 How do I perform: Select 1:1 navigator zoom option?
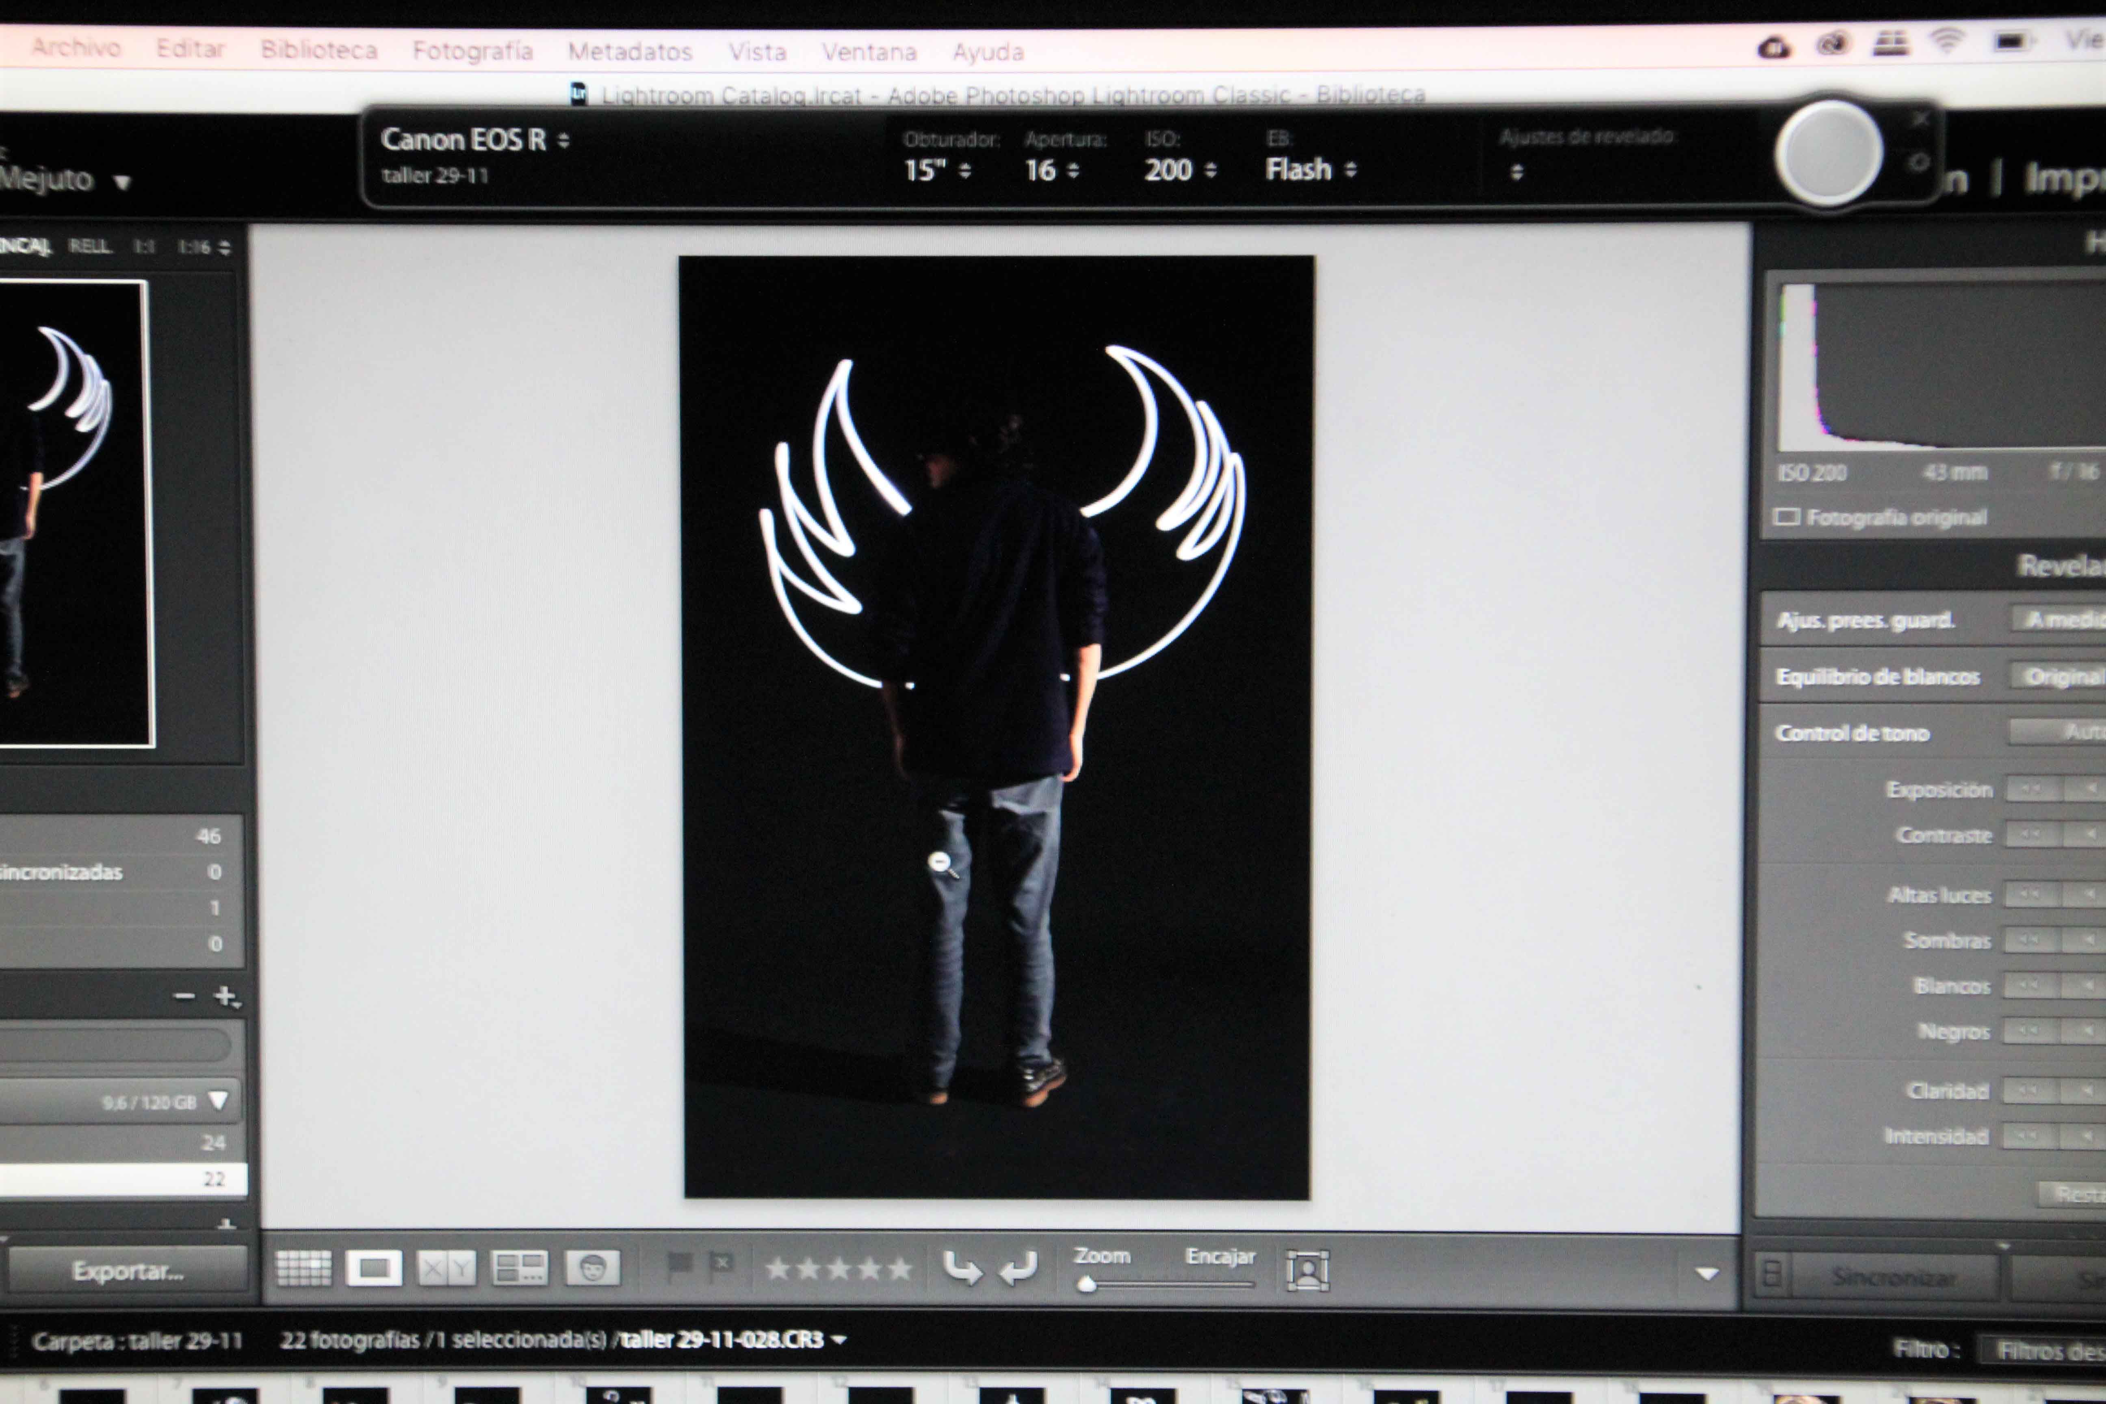(x=144, y=245)
